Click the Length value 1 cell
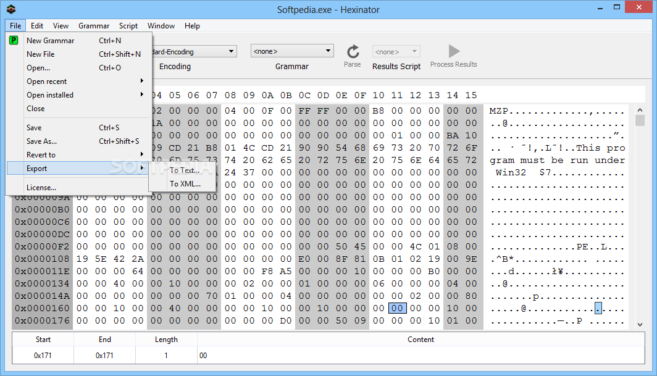The width and height of the screenshot is (657, 376). coord(166,356)
